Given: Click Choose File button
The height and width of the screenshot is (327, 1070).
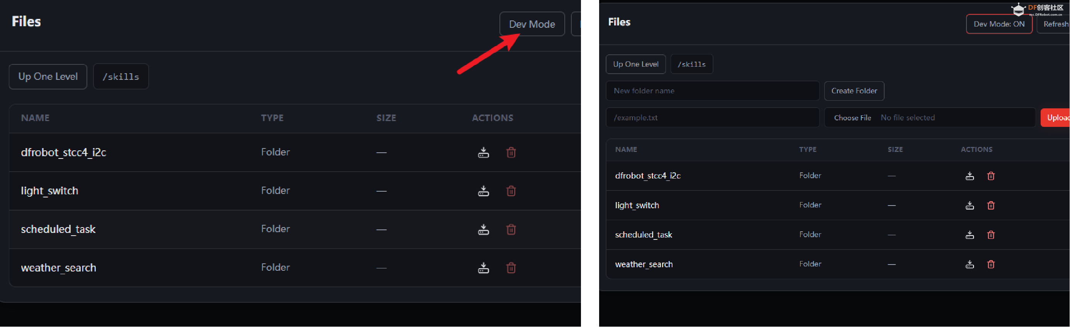Looking at the screenshot, I should [853, 118].
